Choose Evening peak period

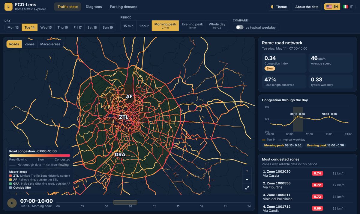(x=192, y=26)
